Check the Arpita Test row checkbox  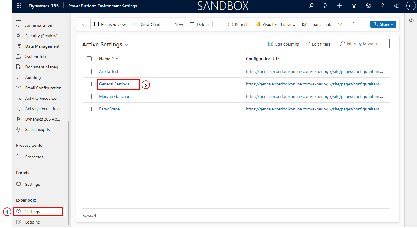pos(89,71)
